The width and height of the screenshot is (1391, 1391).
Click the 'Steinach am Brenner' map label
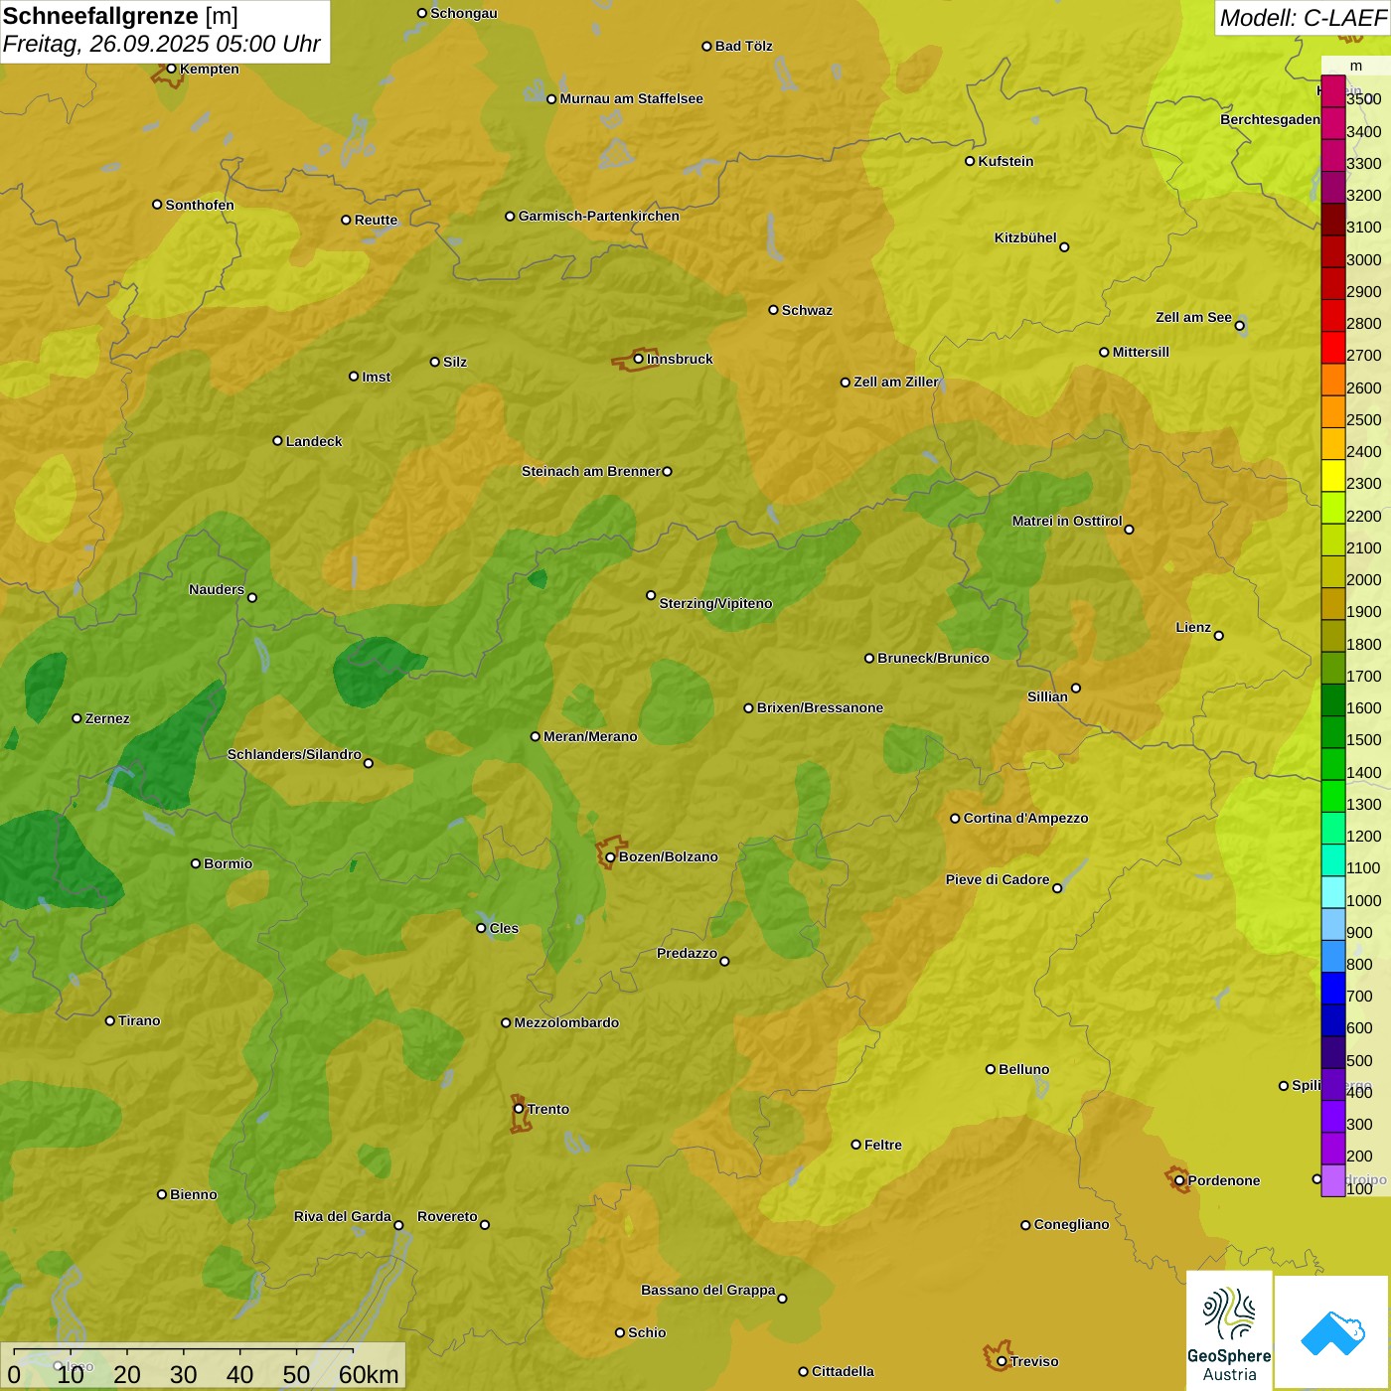tap(591, 471)
